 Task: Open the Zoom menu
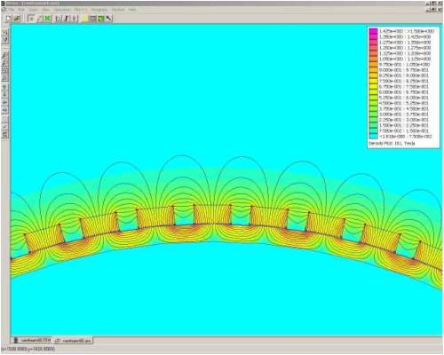tap(33, 10)
